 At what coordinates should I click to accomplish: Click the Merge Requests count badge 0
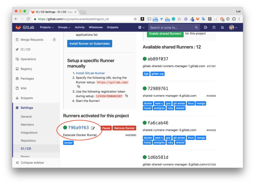(x=54, y=40)
